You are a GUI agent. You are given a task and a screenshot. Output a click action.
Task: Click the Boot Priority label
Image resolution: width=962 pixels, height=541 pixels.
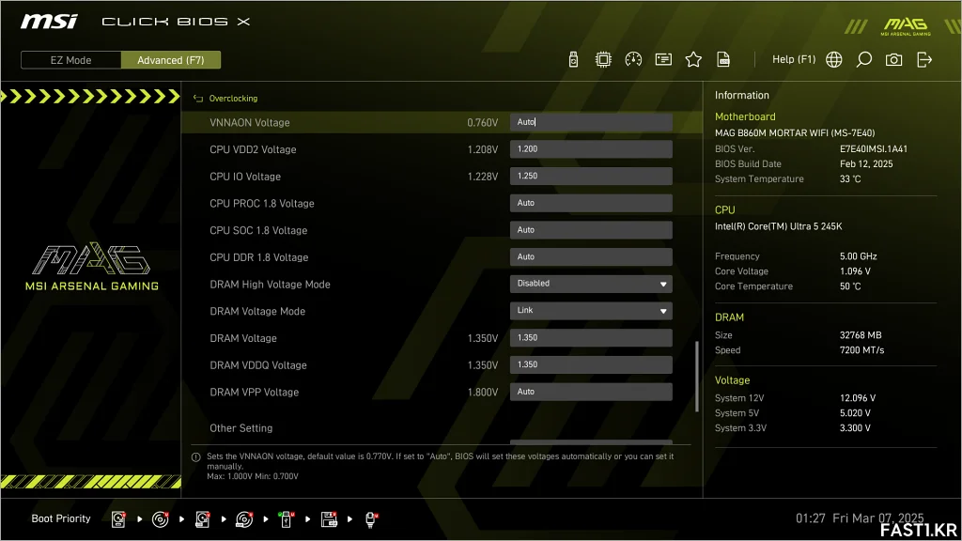pos(61,518)
